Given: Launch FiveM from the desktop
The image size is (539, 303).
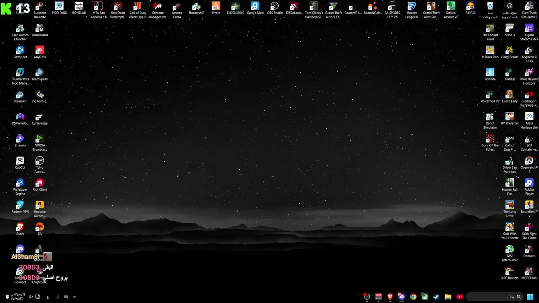Looking at the screenshot, I should click(216, 8).
